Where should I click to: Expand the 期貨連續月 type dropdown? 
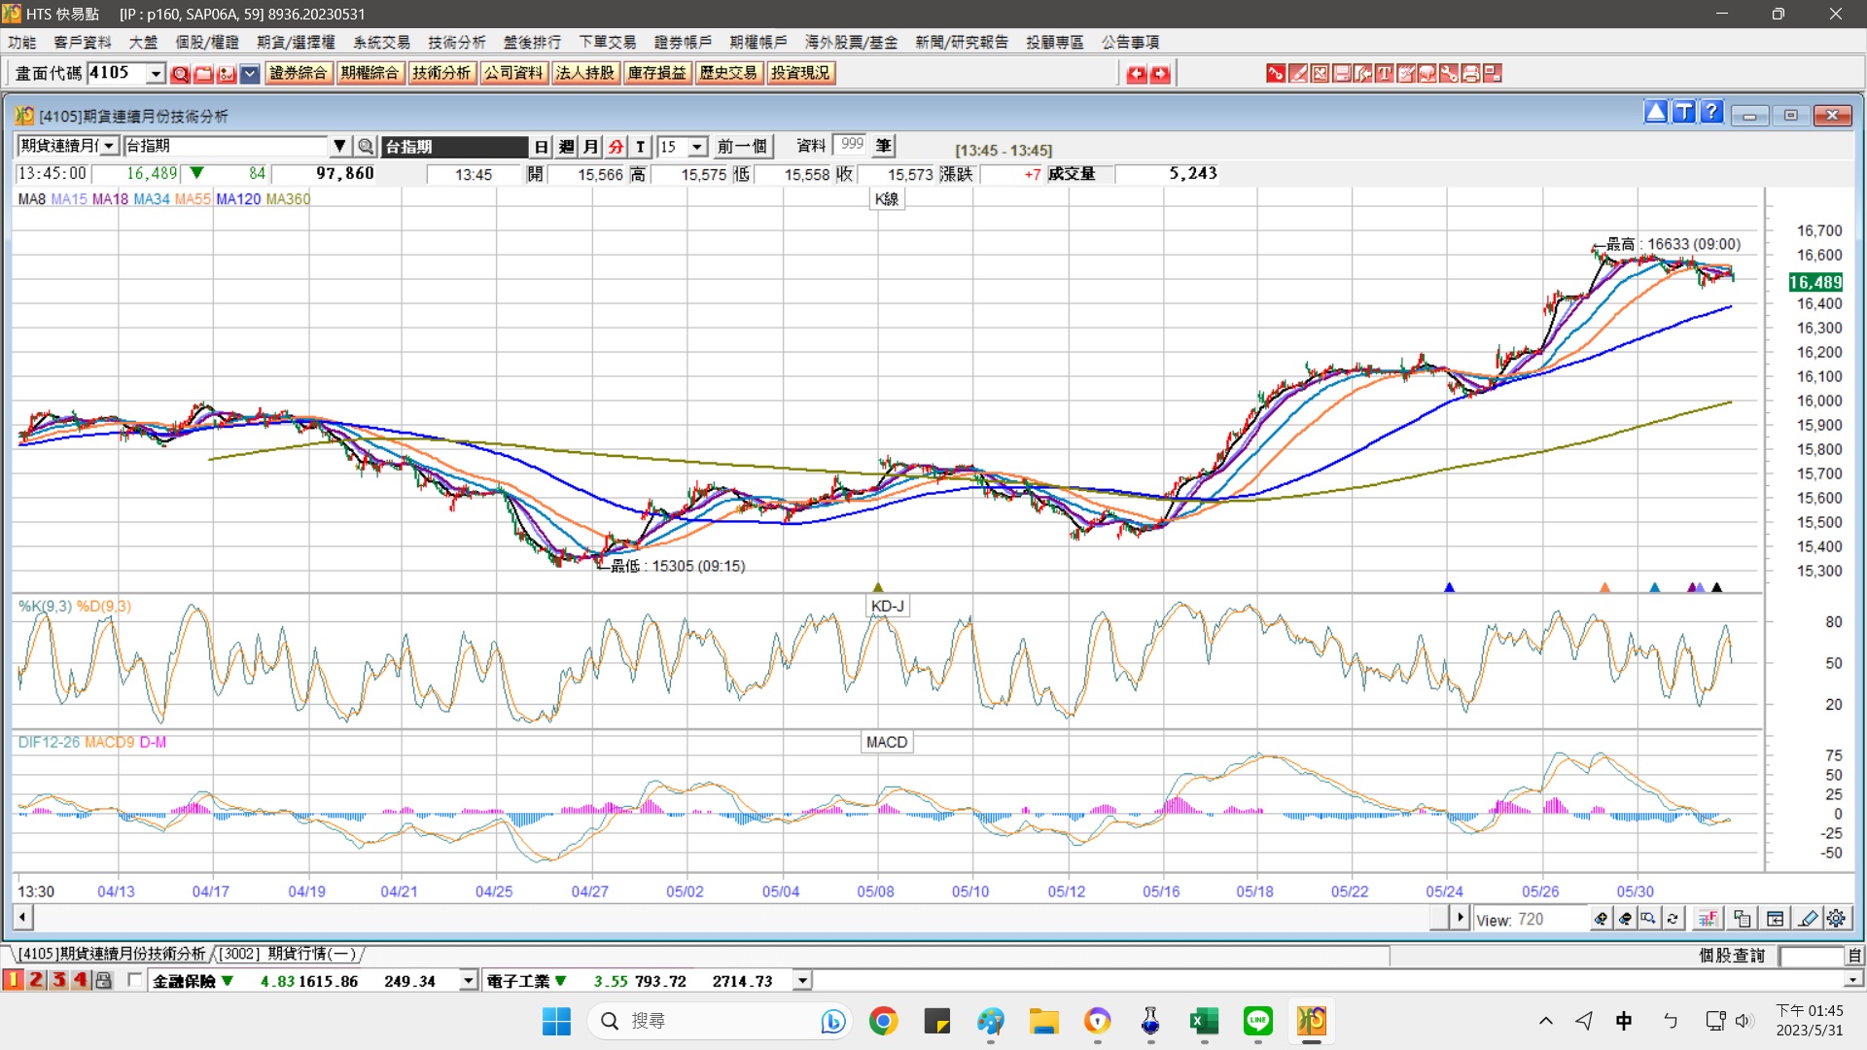(109, 146)
